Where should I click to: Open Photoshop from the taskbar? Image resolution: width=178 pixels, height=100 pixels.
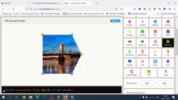pyautogui.click(x=44, y=97)
